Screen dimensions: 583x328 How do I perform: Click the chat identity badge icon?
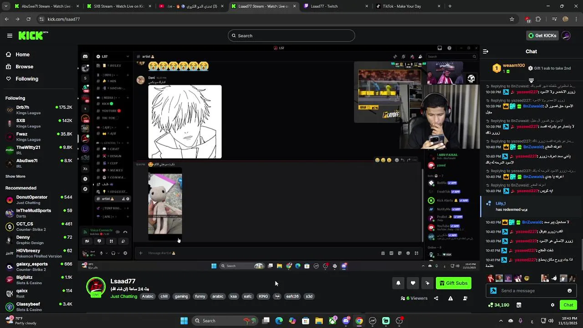click(x=493, y=291)
